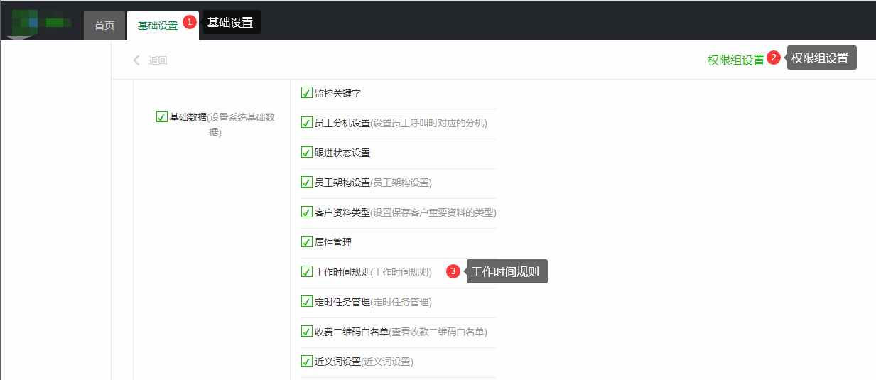Click the blurred logo in top-left corner

43,23
